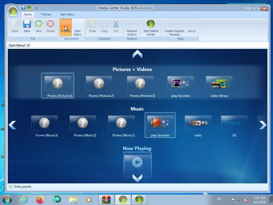Click the up arrow above Pictures + Videos
This screenshot has width=273, height=205.
(137, 54)
